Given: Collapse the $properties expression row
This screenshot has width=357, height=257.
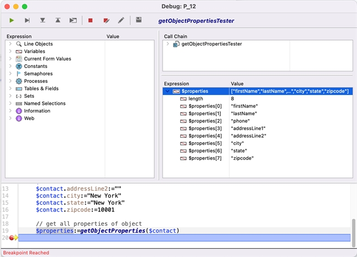Looking at the screenshot, I should click(168, 91).
